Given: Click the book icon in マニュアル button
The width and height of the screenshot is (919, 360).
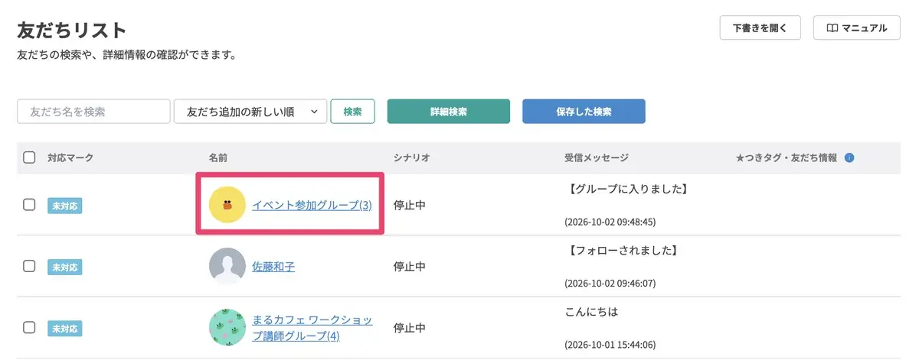Looking at the screenshot, I should [832, 28].
